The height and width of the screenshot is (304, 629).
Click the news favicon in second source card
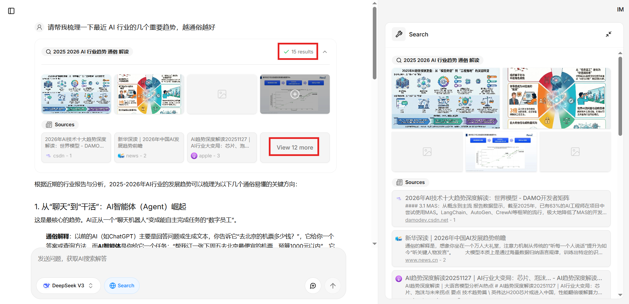point(121,156)
